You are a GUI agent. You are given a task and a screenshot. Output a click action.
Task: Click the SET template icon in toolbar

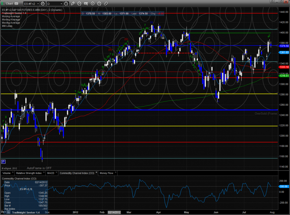86,4
